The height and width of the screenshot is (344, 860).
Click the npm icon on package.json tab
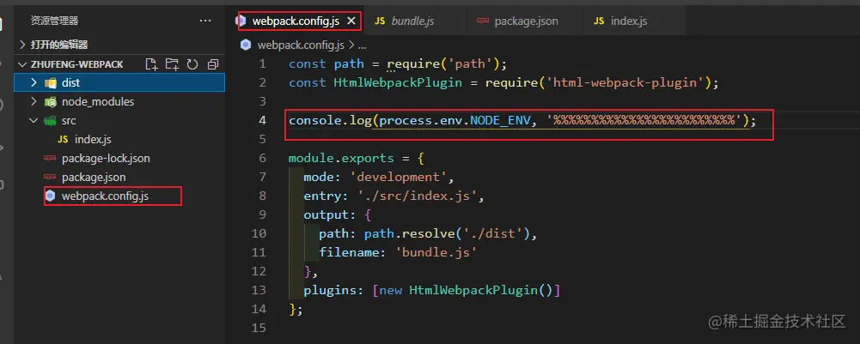click(483, 21)
